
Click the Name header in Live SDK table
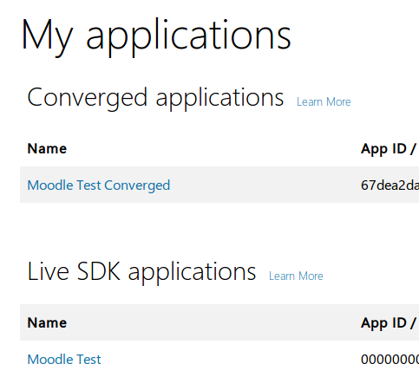47,322
